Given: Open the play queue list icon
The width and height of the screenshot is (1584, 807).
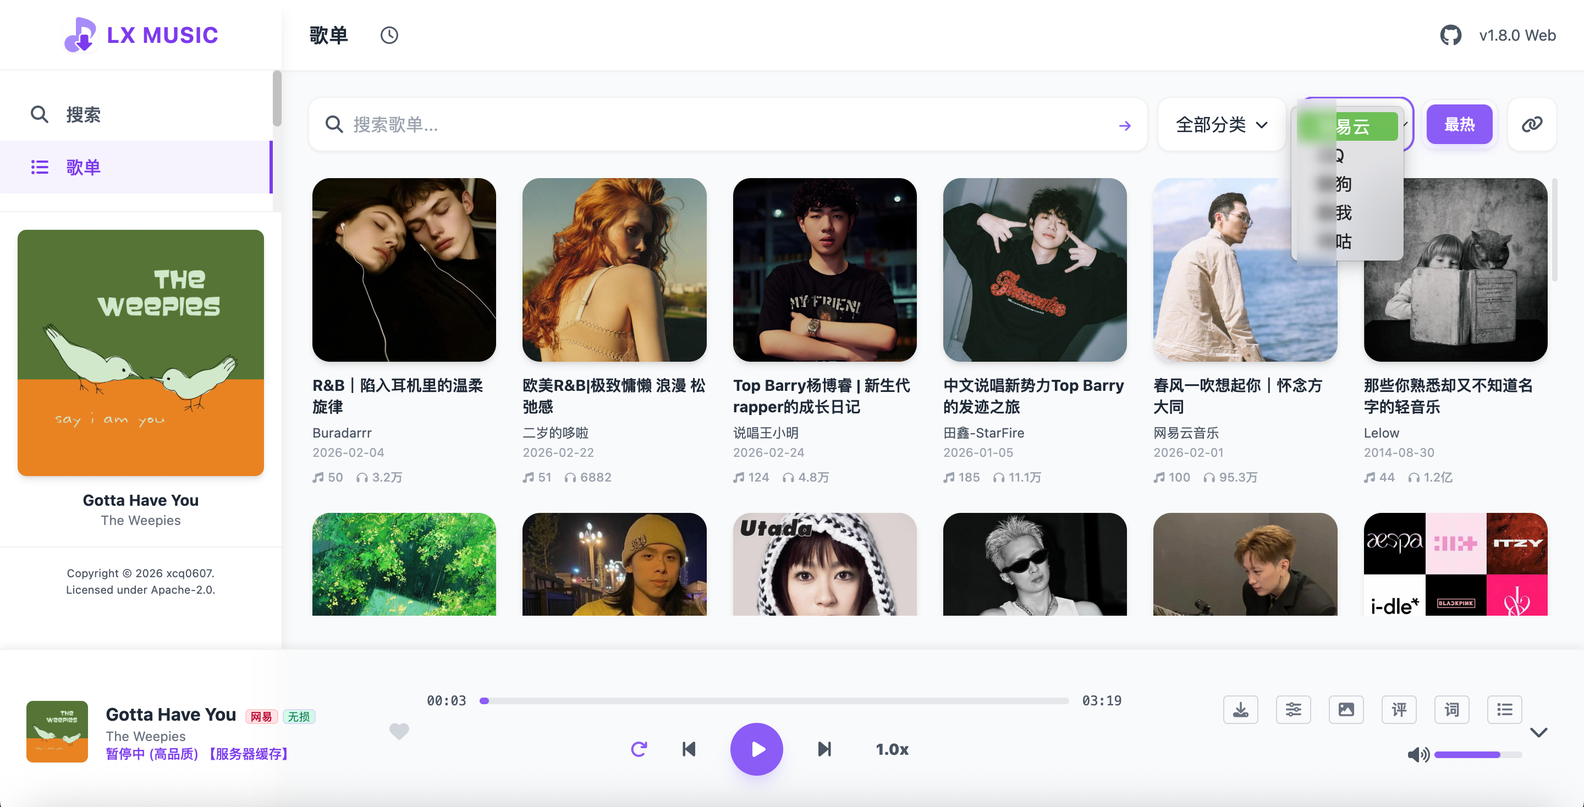Looking at the screenshot, I should point(1504,710).
